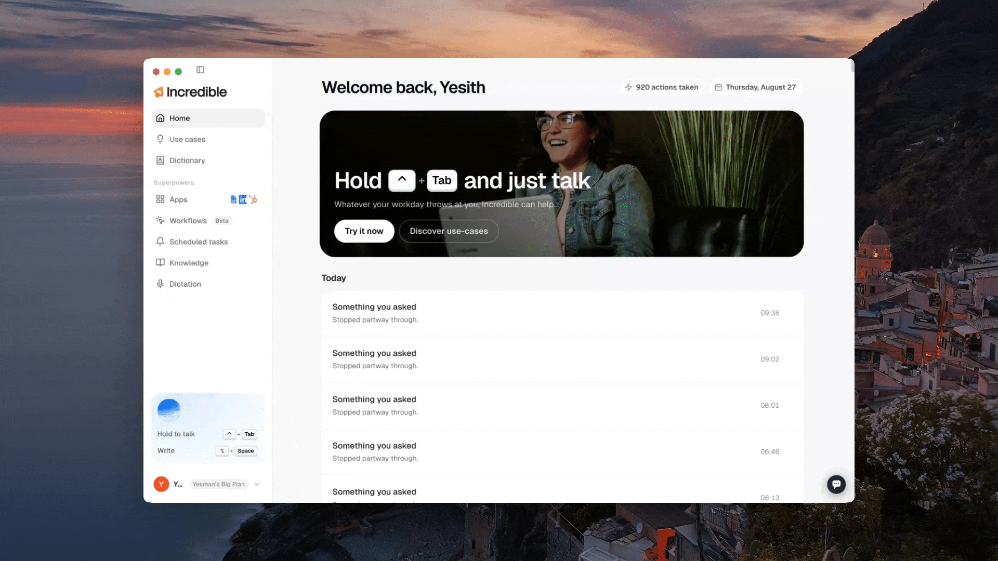Open the Dictionary section
The width and height of the screenshot is (998, 561).
[x=208, y=160]
